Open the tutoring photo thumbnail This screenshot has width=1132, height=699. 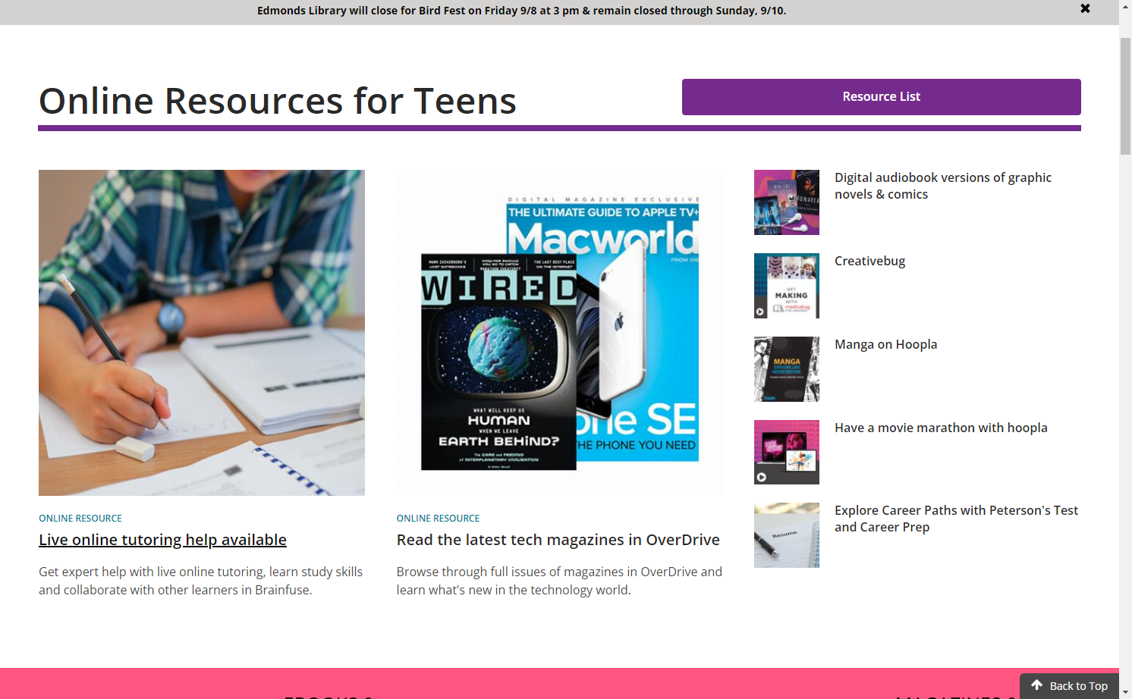202,333
